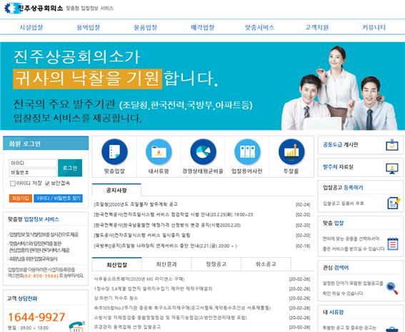Click the 발주처 자료실 monitor download icon
Image resolution: width=405 pixels, height=332 pixels.
(x=392, y=168)
